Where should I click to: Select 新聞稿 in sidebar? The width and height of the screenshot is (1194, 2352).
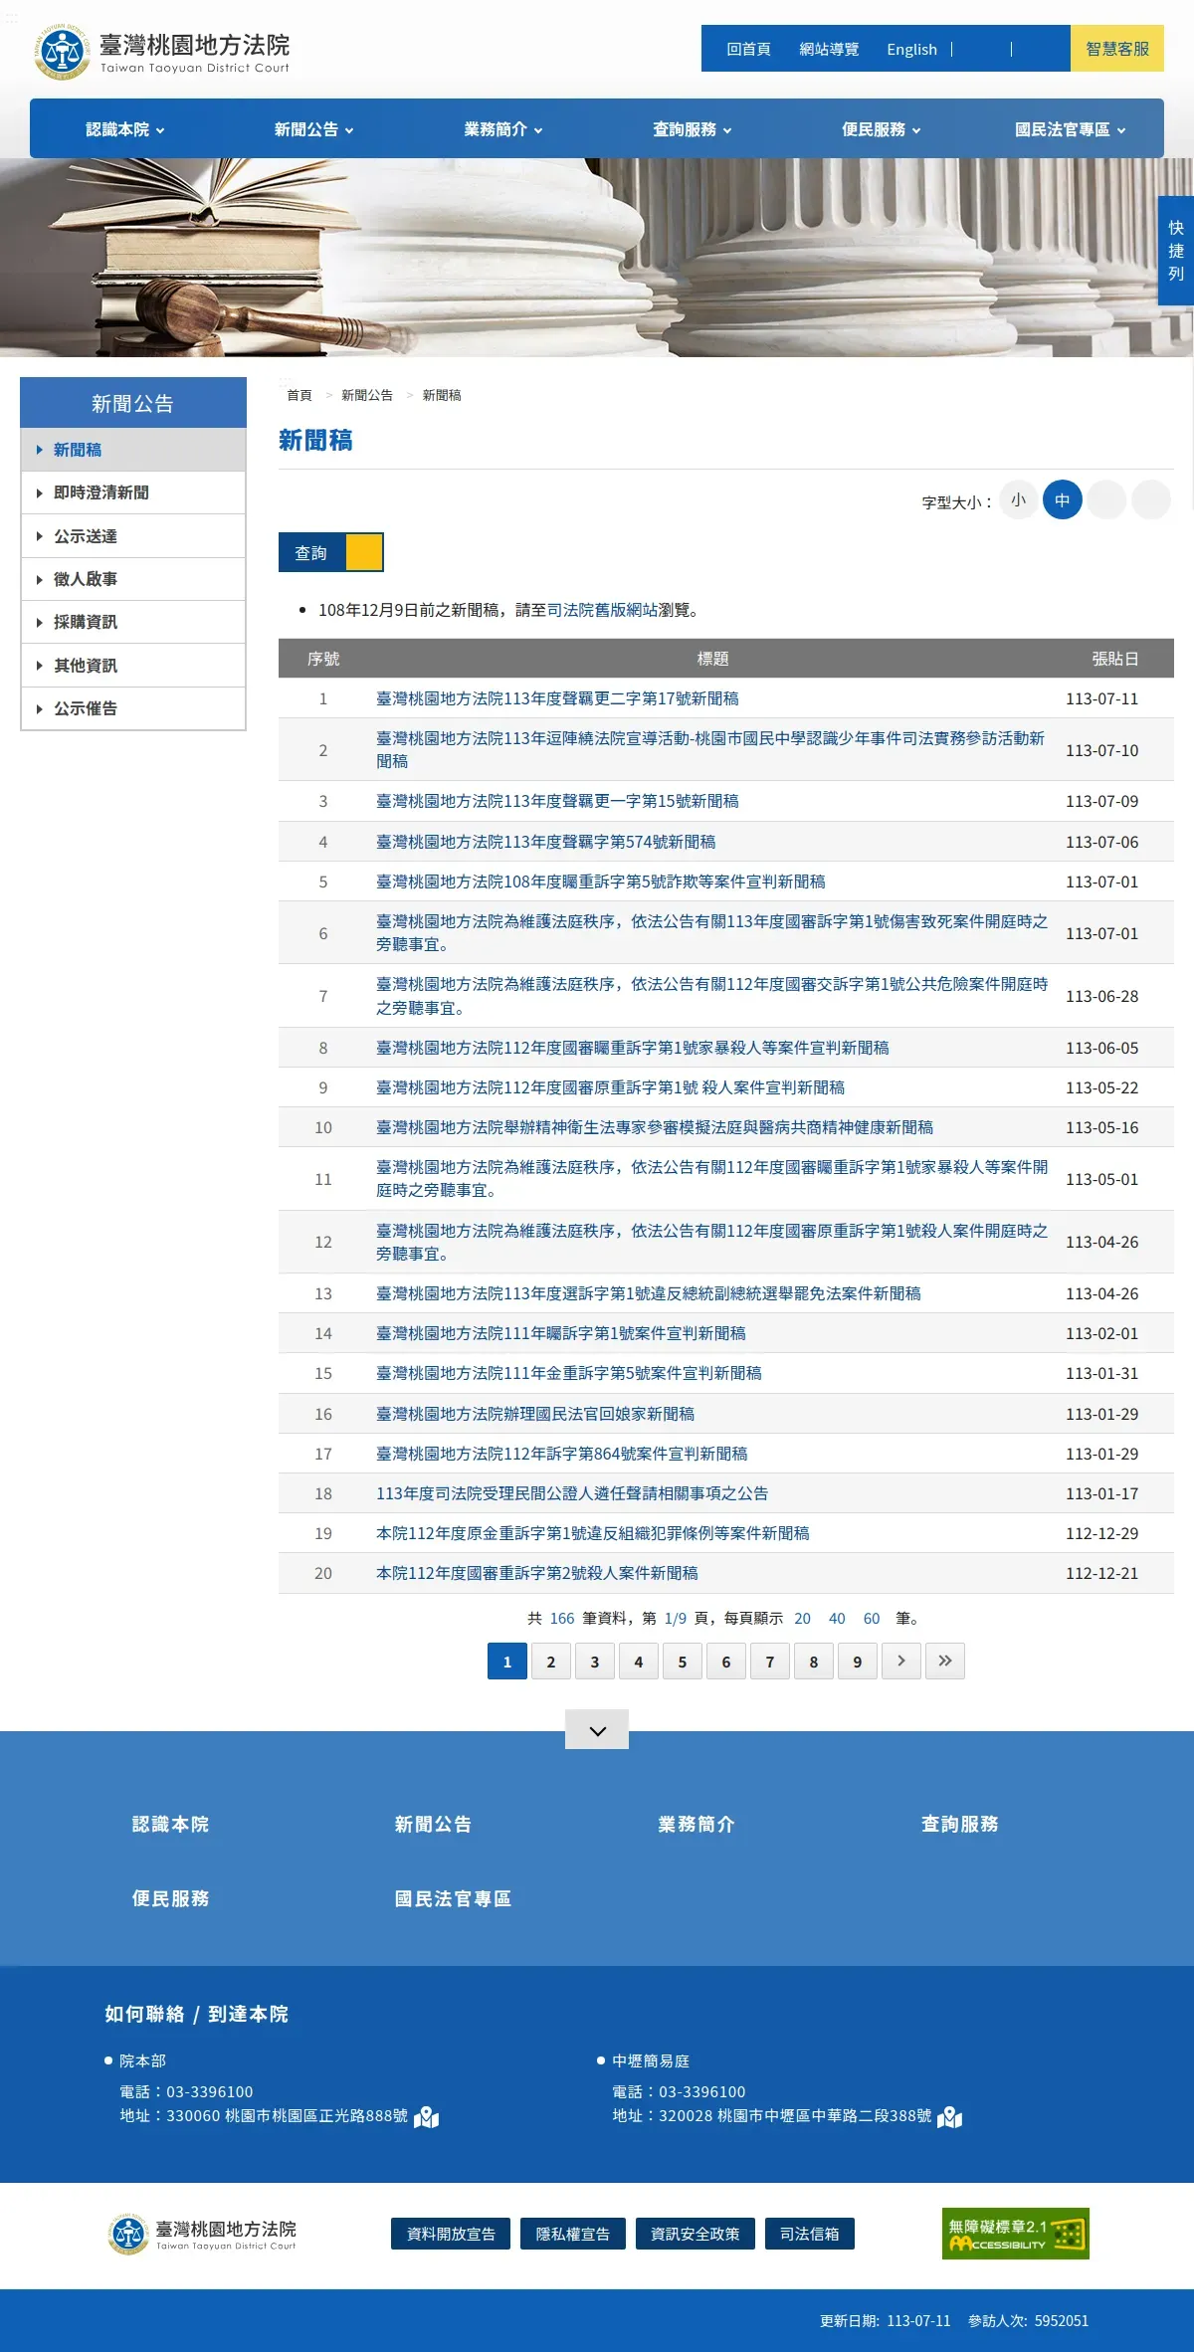coord(133,450)
